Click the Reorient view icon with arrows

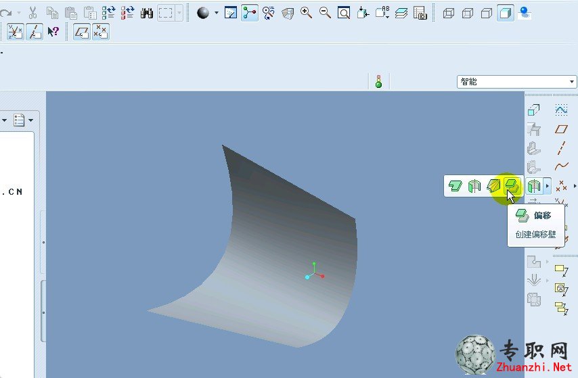[363, 13]
